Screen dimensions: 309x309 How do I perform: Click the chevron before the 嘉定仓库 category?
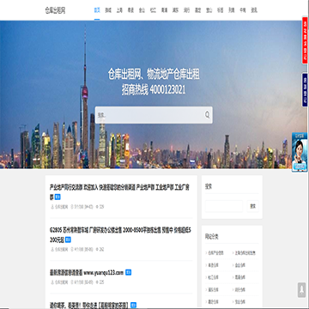point(206,301)
